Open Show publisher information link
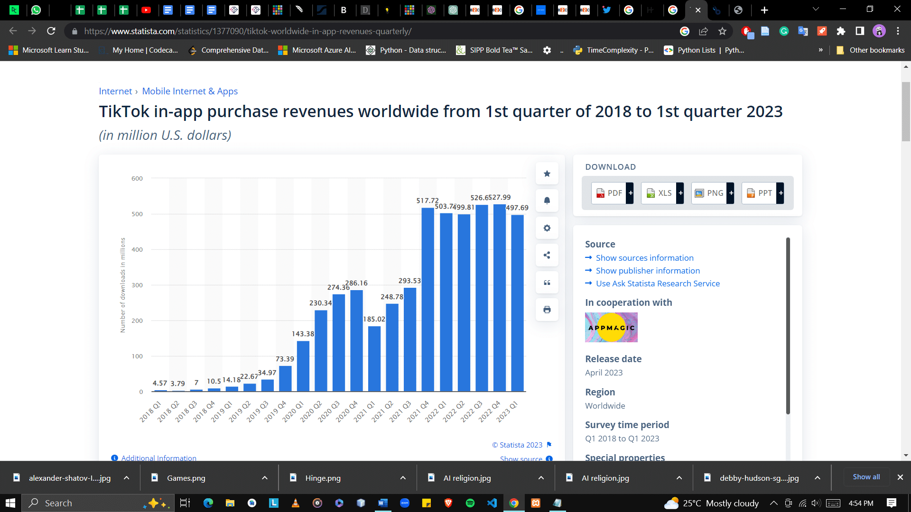Image resolution: width=911 pixels, height=512 pixels. click(648, 271)
